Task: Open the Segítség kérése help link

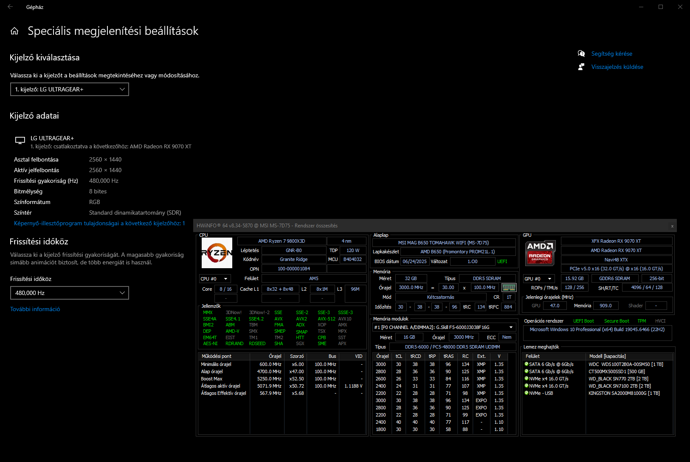Action: tap(612, 54)
